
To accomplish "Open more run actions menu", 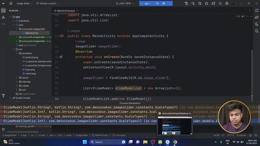I will pyautogui.click(x=170, y=3).
